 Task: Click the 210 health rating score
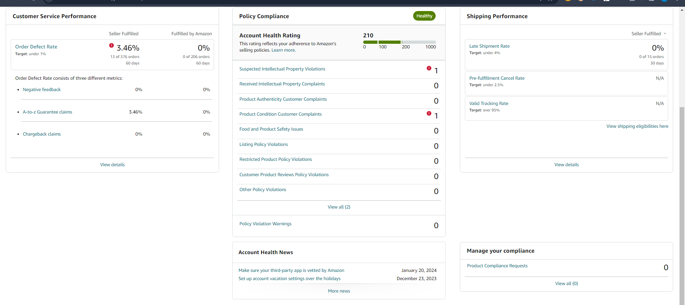368,36
